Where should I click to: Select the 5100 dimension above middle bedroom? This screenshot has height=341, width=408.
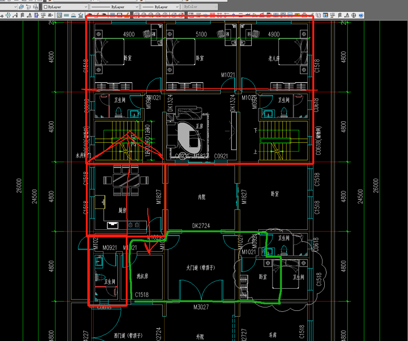click(201, 34)
